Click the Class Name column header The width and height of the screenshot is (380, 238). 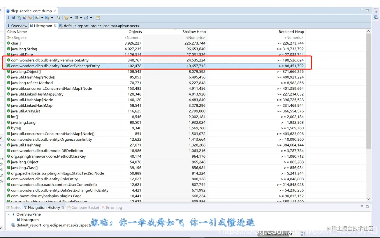coord(17,32)
